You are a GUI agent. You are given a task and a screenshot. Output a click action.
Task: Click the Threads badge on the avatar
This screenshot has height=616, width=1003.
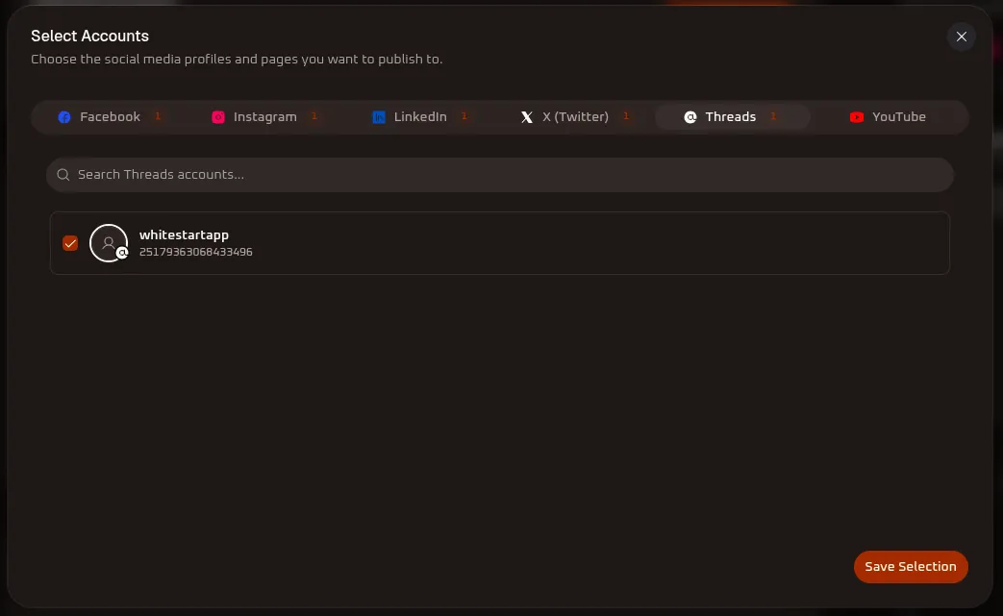[x=122, y=253]
